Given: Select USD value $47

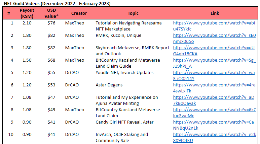Looking at the screenshot, I should [x=51, y=97].
